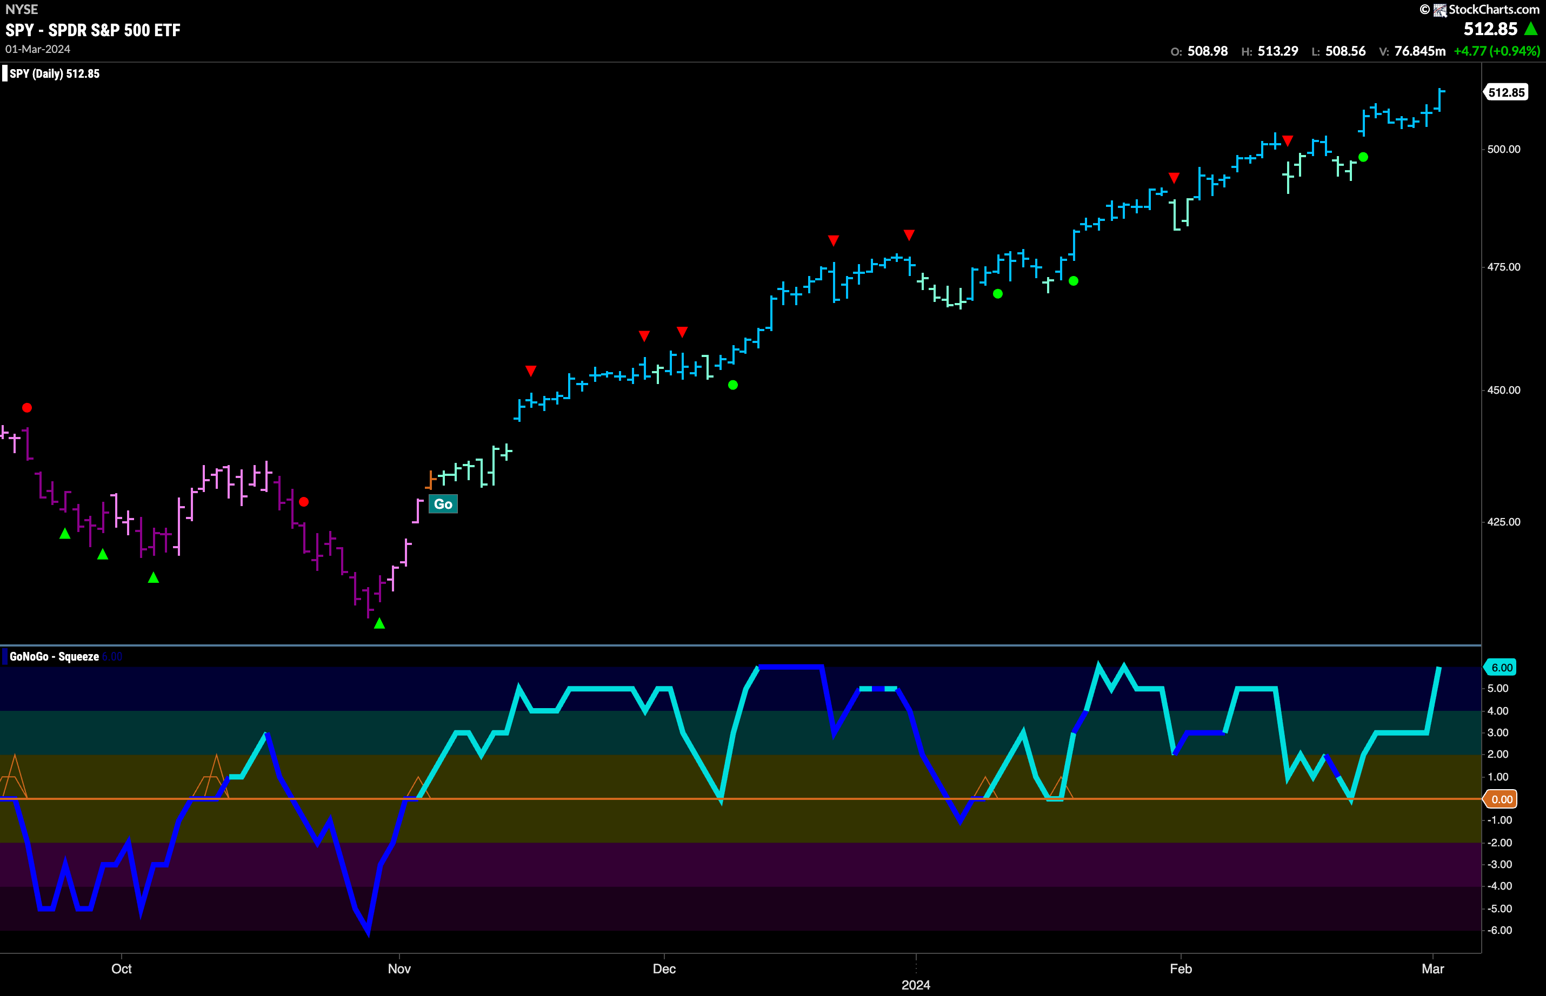This screenshot has height=996, width=1546.
Task: Click the "475.00" price axis label
Action: click(x=1503, y=267)
